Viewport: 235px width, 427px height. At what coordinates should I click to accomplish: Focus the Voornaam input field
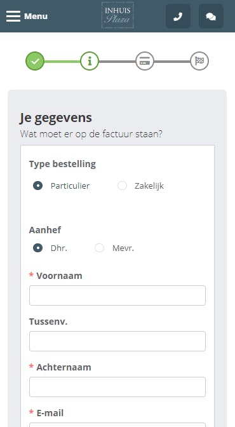117,295
